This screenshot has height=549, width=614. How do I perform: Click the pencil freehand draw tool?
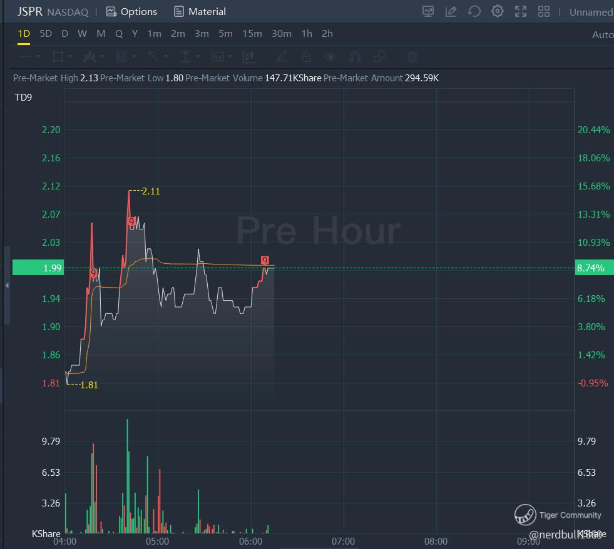click(282, 57)
